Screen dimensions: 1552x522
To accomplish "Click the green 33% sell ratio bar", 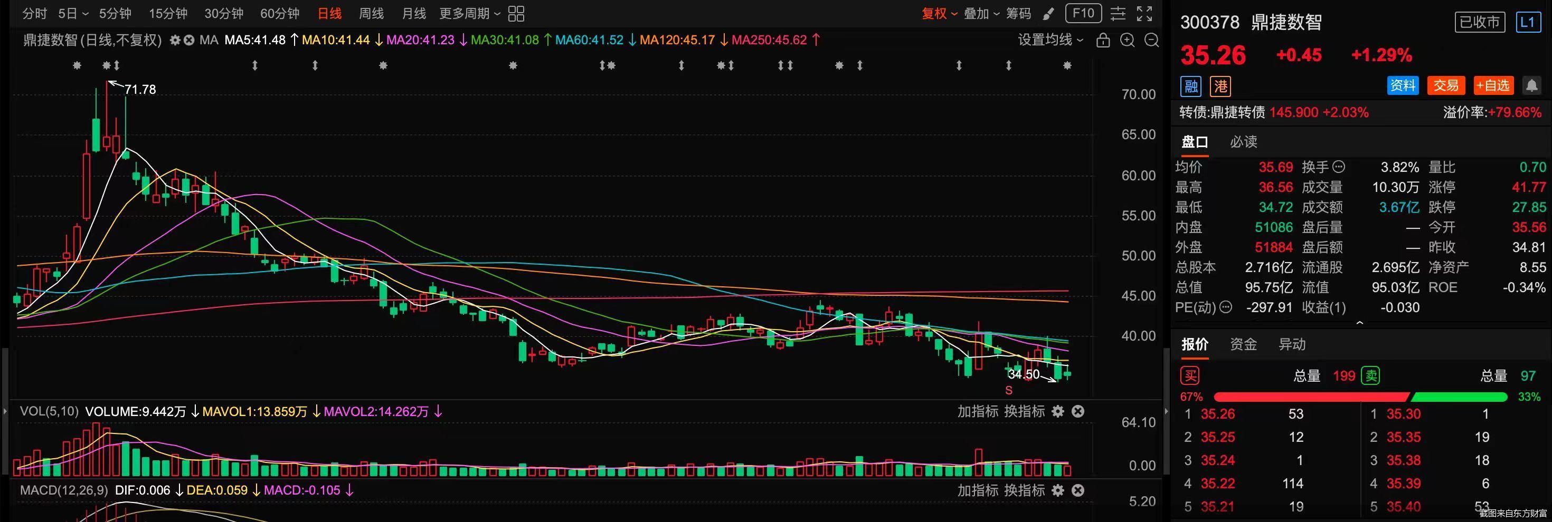I will [1459, 397].
